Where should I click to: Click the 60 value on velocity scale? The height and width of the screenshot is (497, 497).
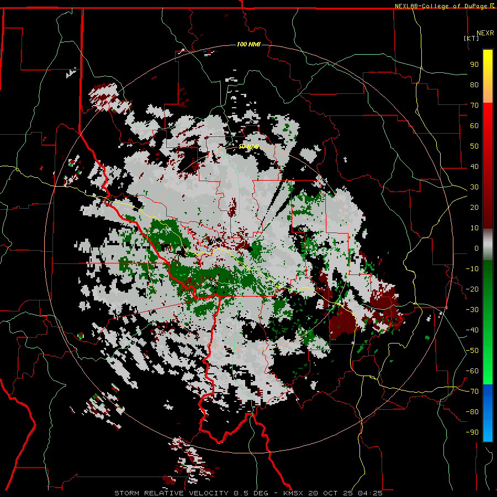pyautogui.click(x=474, y=126)
